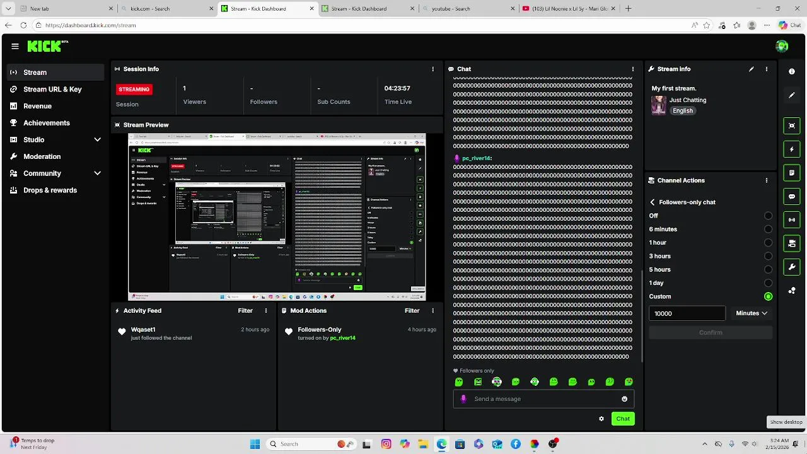The width and height of the screenshot is (807, 454).
Task: Select the Off followers-only option
Action: tap(768, 216)
